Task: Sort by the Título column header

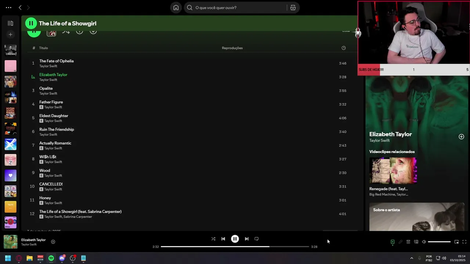Action: (x=43, y=48)
